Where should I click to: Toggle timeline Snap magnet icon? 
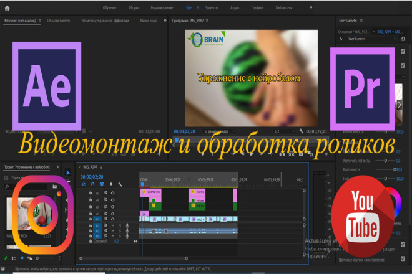coord(93,184)
